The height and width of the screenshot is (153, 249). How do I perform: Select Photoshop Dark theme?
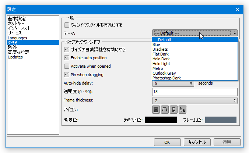tap(195, 78)
